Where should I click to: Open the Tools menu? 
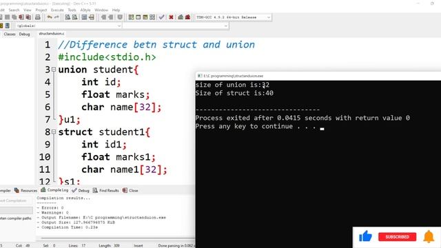72,10
